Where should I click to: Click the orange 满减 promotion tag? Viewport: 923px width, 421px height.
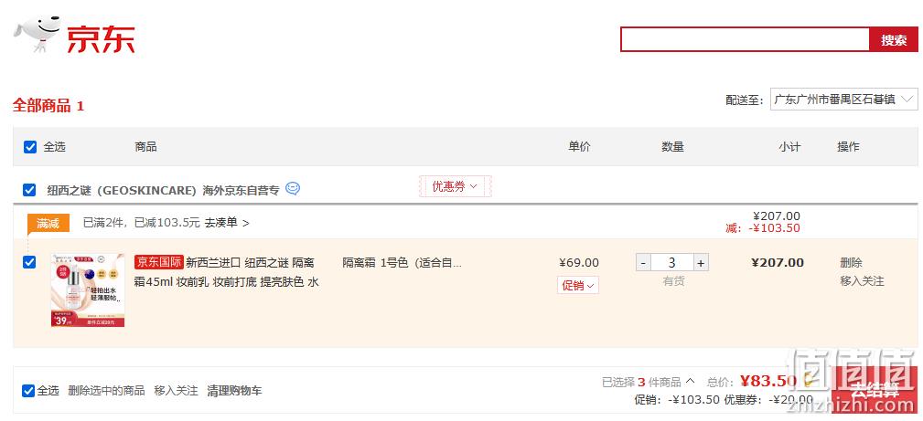tap(48, 224)
